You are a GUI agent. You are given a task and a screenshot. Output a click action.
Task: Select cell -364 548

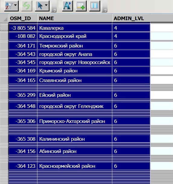[x=23, y=106]
